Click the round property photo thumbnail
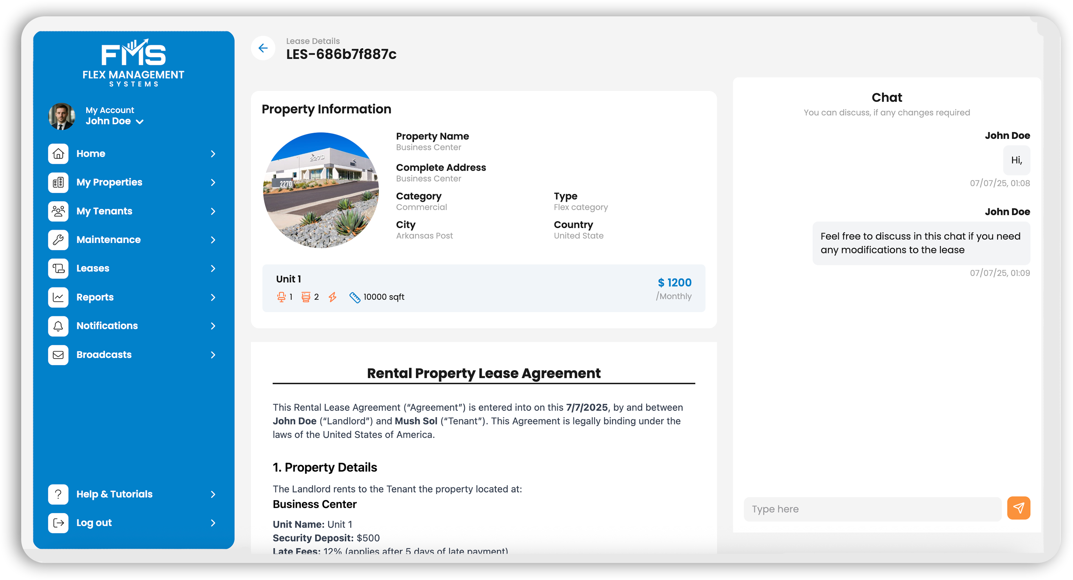This screenshot has height=580, width=1073. (321, 190)
